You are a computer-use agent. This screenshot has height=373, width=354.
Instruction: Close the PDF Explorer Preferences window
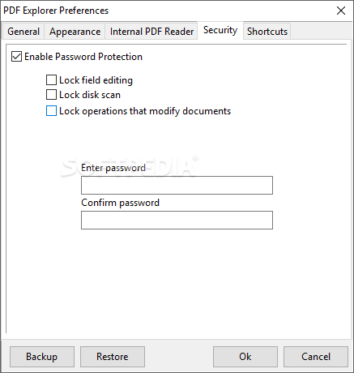[x=341, y=11]
